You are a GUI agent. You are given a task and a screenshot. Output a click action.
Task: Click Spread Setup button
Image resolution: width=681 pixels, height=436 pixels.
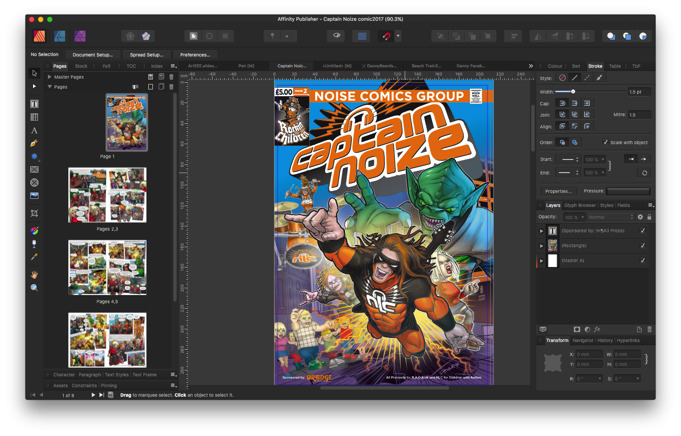click(147, 55)
